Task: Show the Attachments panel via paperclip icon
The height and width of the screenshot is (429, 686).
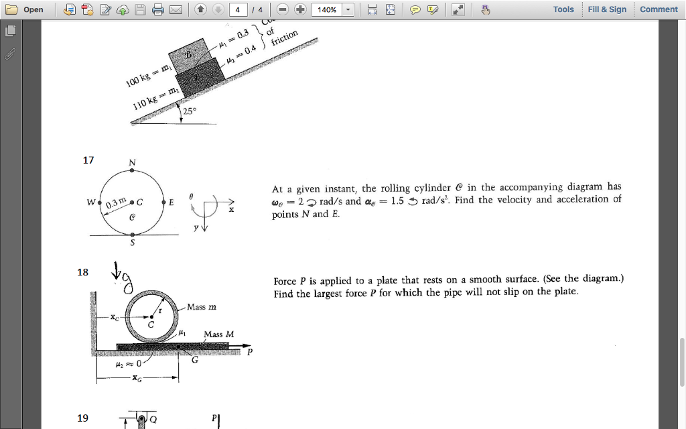Action: [9, 54]
